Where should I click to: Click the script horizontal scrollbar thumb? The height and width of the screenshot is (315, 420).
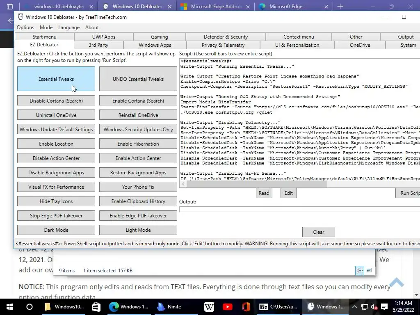[x=257, y=184]
